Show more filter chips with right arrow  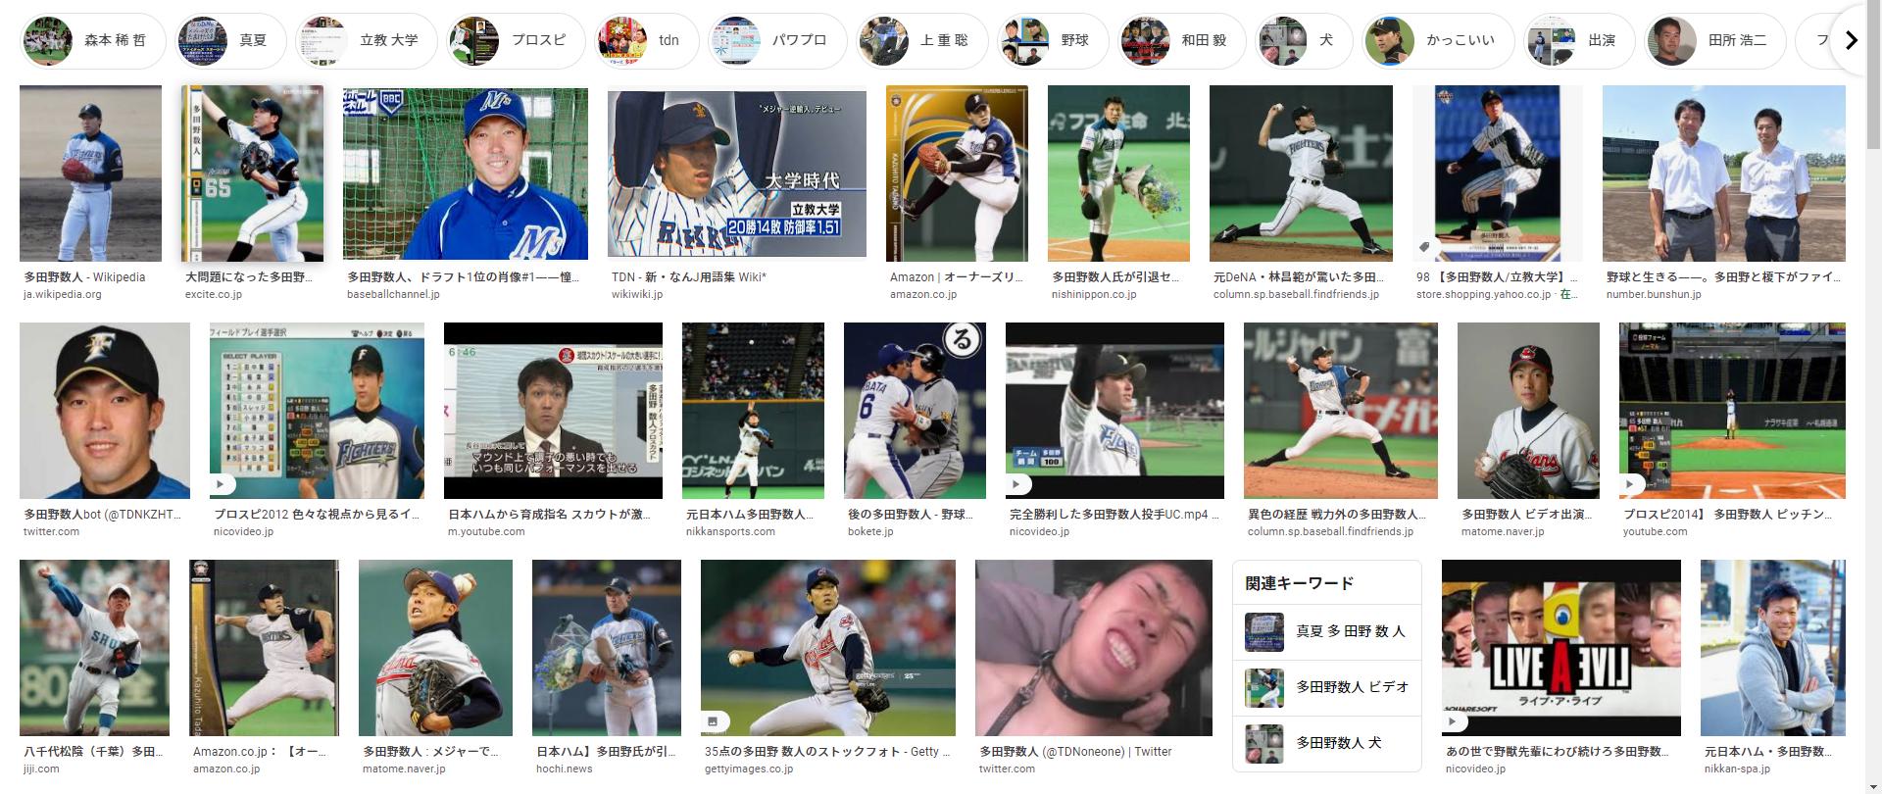click(x=1851, y=40)
